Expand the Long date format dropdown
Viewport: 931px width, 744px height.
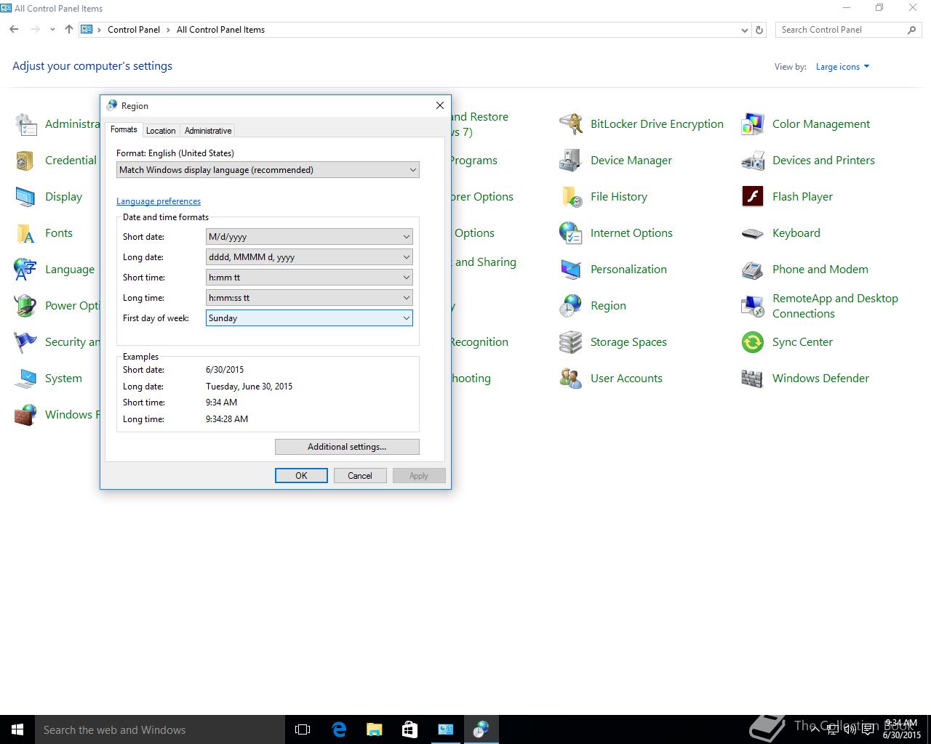(309, 257)
